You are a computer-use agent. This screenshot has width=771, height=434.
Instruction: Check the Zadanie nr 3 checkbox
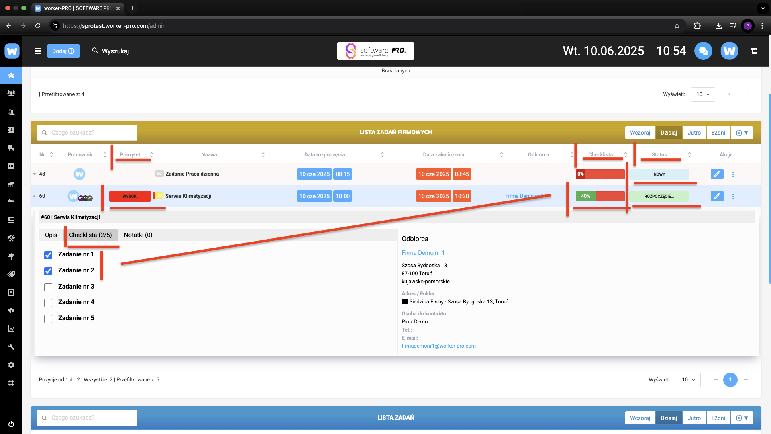point(48,287)
